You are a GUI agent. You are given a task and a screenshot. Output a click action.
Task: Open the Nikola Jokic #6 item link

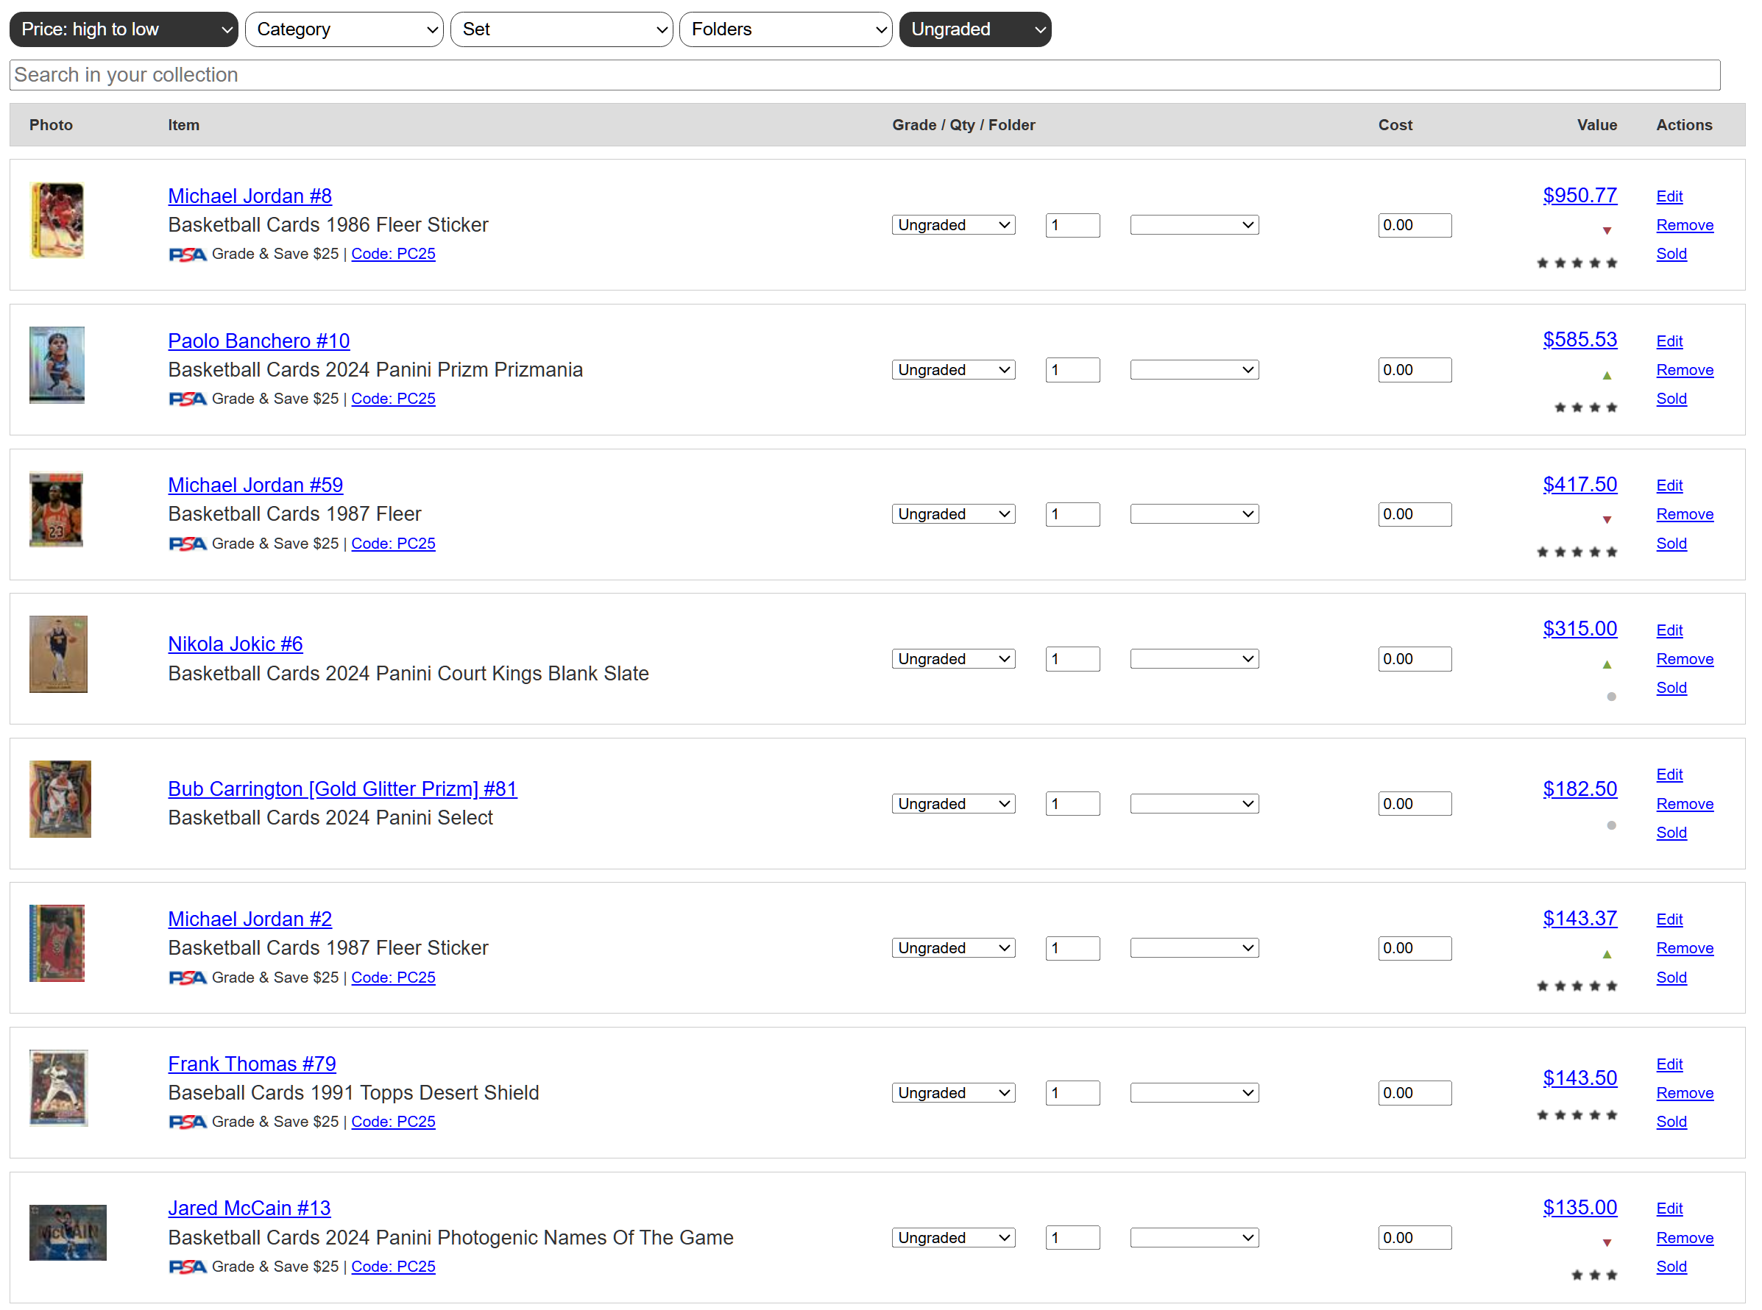(x=235, y=644)
